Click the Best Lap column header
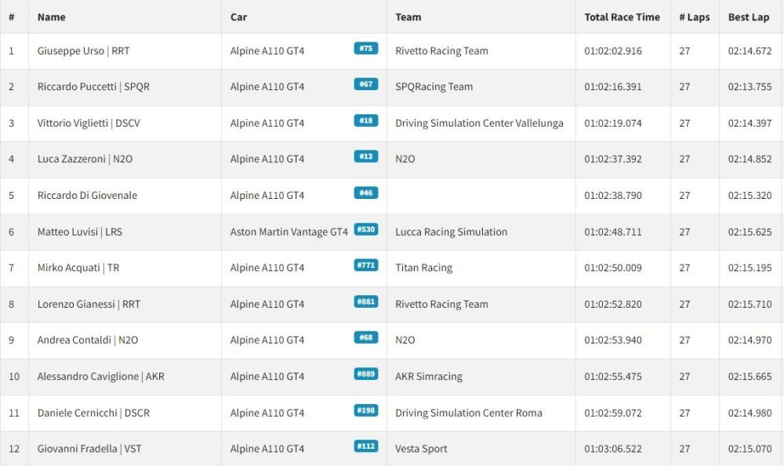This screenshot has width=784, height=466. (x=749, y=17)
